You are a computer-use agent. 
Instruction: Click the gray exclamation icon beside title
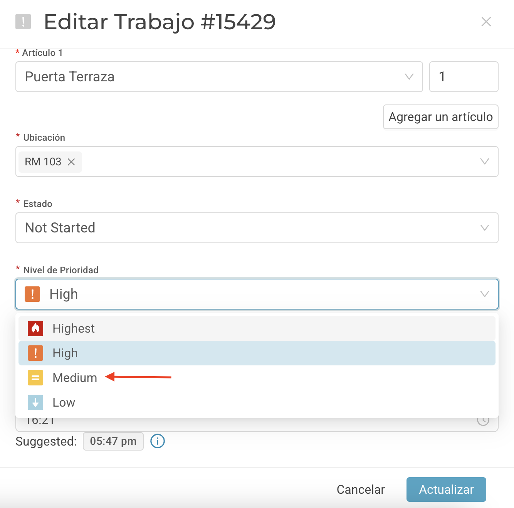(23, 22)
